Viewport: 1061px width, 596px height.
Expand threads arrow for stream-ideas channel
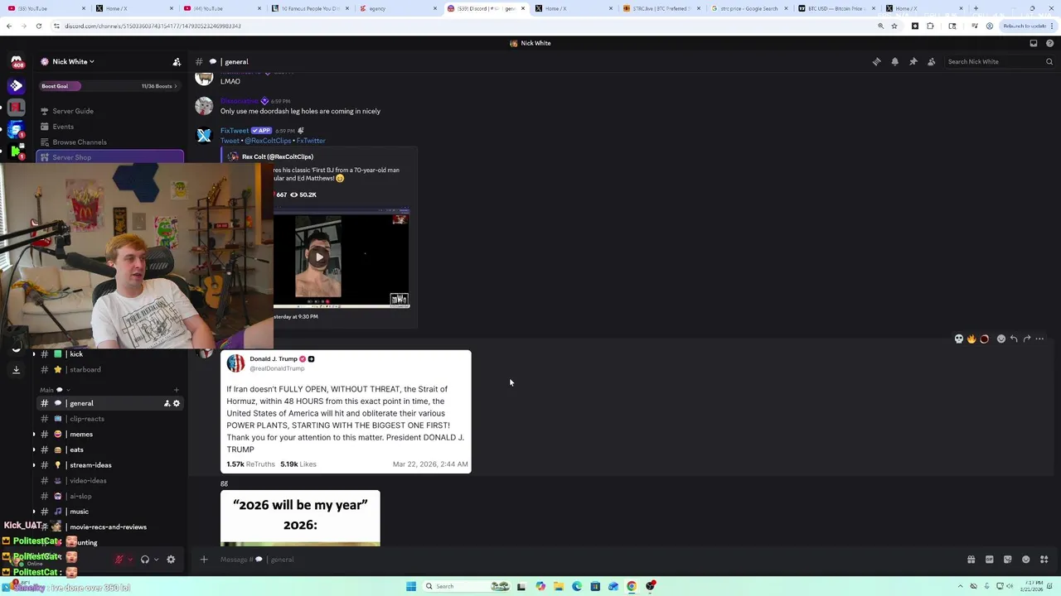pyautogui.click(x=34, y=465)
